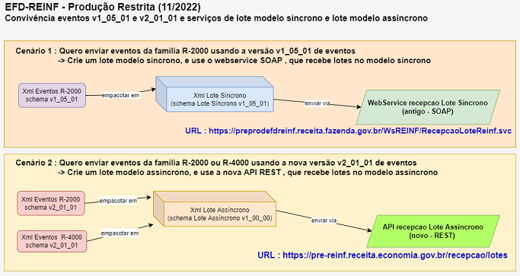Select the blue Xml Lote Síncrono cube
The width and height of the screenshot is (520, 276).
pyautogui.click(x=215, y=94)
